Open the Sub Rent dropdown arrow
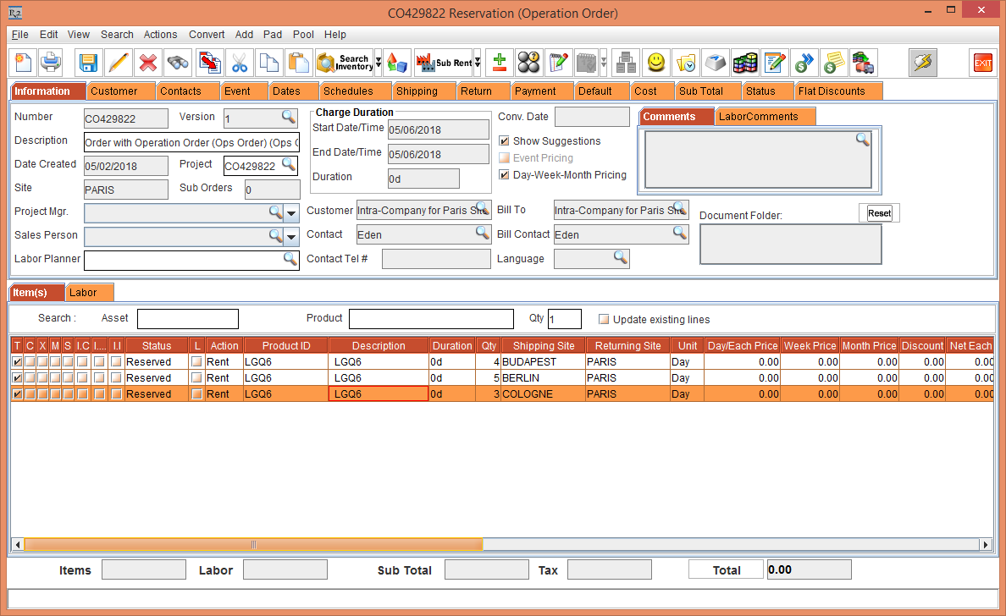Image resolution: width=1006 pixels, height=616 pixels. pyautogui.click(x=478, y=63)
